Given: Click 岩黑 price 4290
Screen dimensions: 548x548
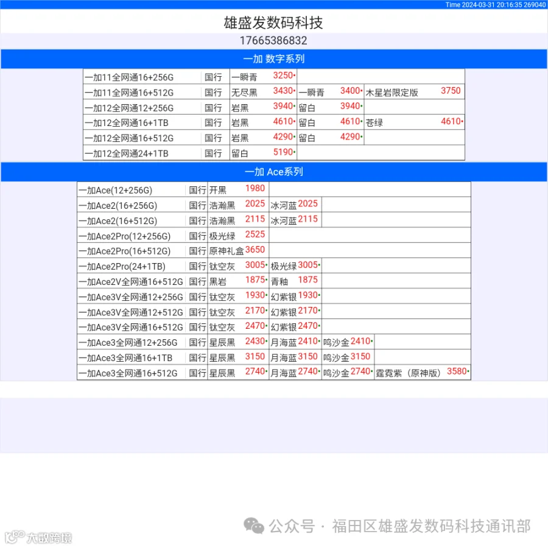Looking at the screenshot, I should (x=283, y=136).
